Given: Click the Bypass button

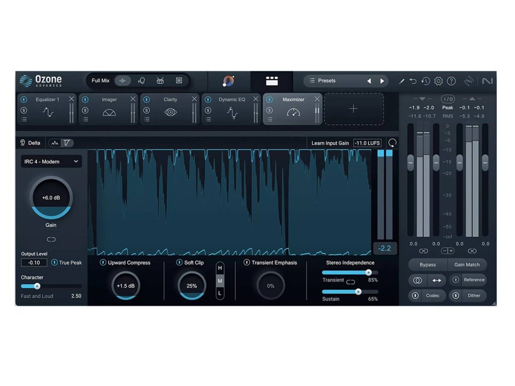Looking at the screenshot, I should 427,264.
